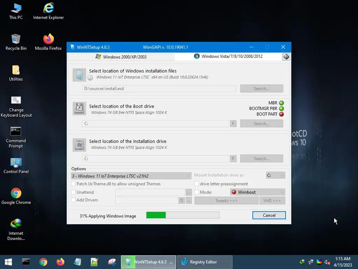Open This PC desktop icon

tap(16, 12)
